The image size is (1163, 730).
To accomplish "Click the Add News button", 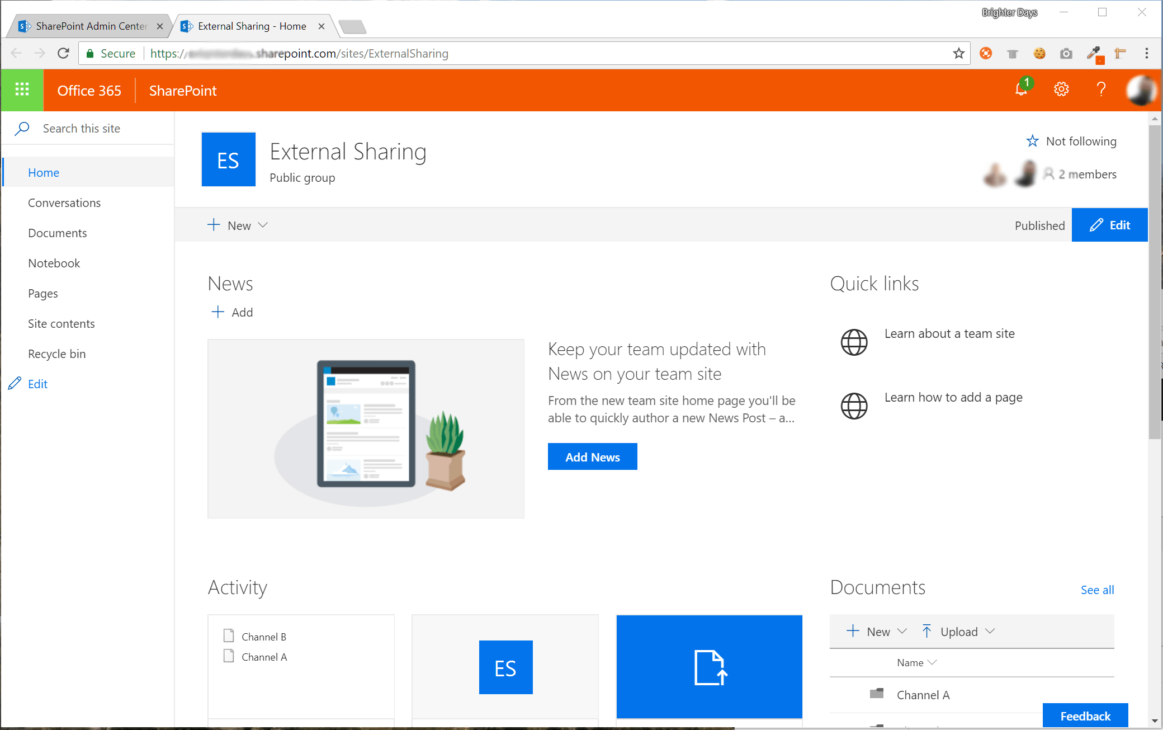I will [593, 456].
